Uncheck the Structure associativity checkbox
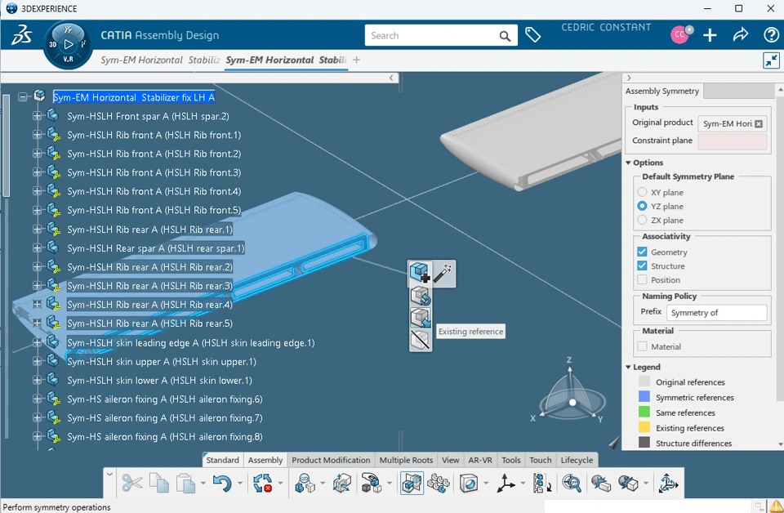784x513 pixels. (x=642, y=266)
